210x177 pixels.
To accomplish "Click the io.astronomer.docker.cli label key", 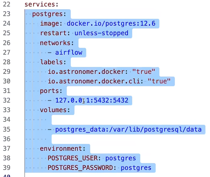I will click(x=96, y=81).
